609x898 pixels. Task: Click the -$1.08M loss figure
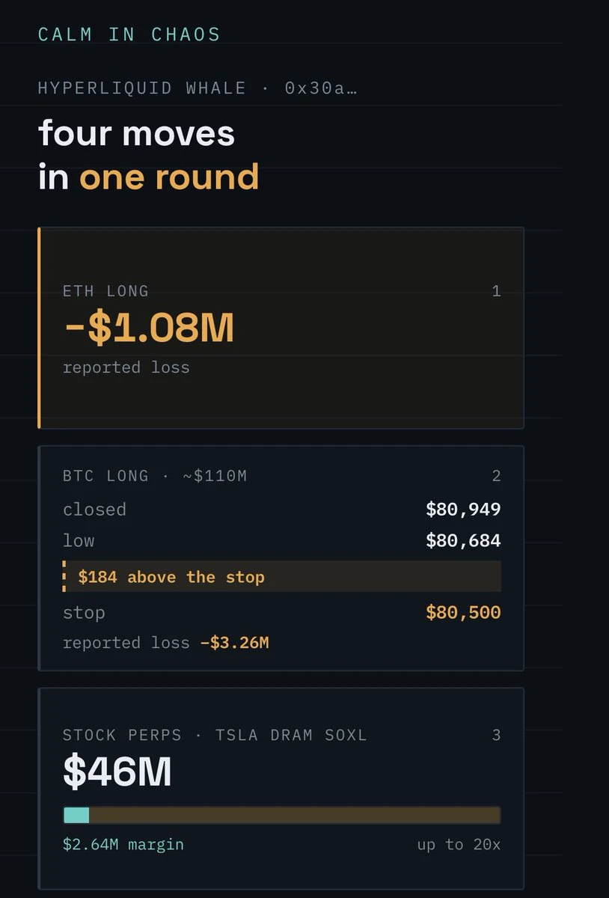[x=148, y=329]
